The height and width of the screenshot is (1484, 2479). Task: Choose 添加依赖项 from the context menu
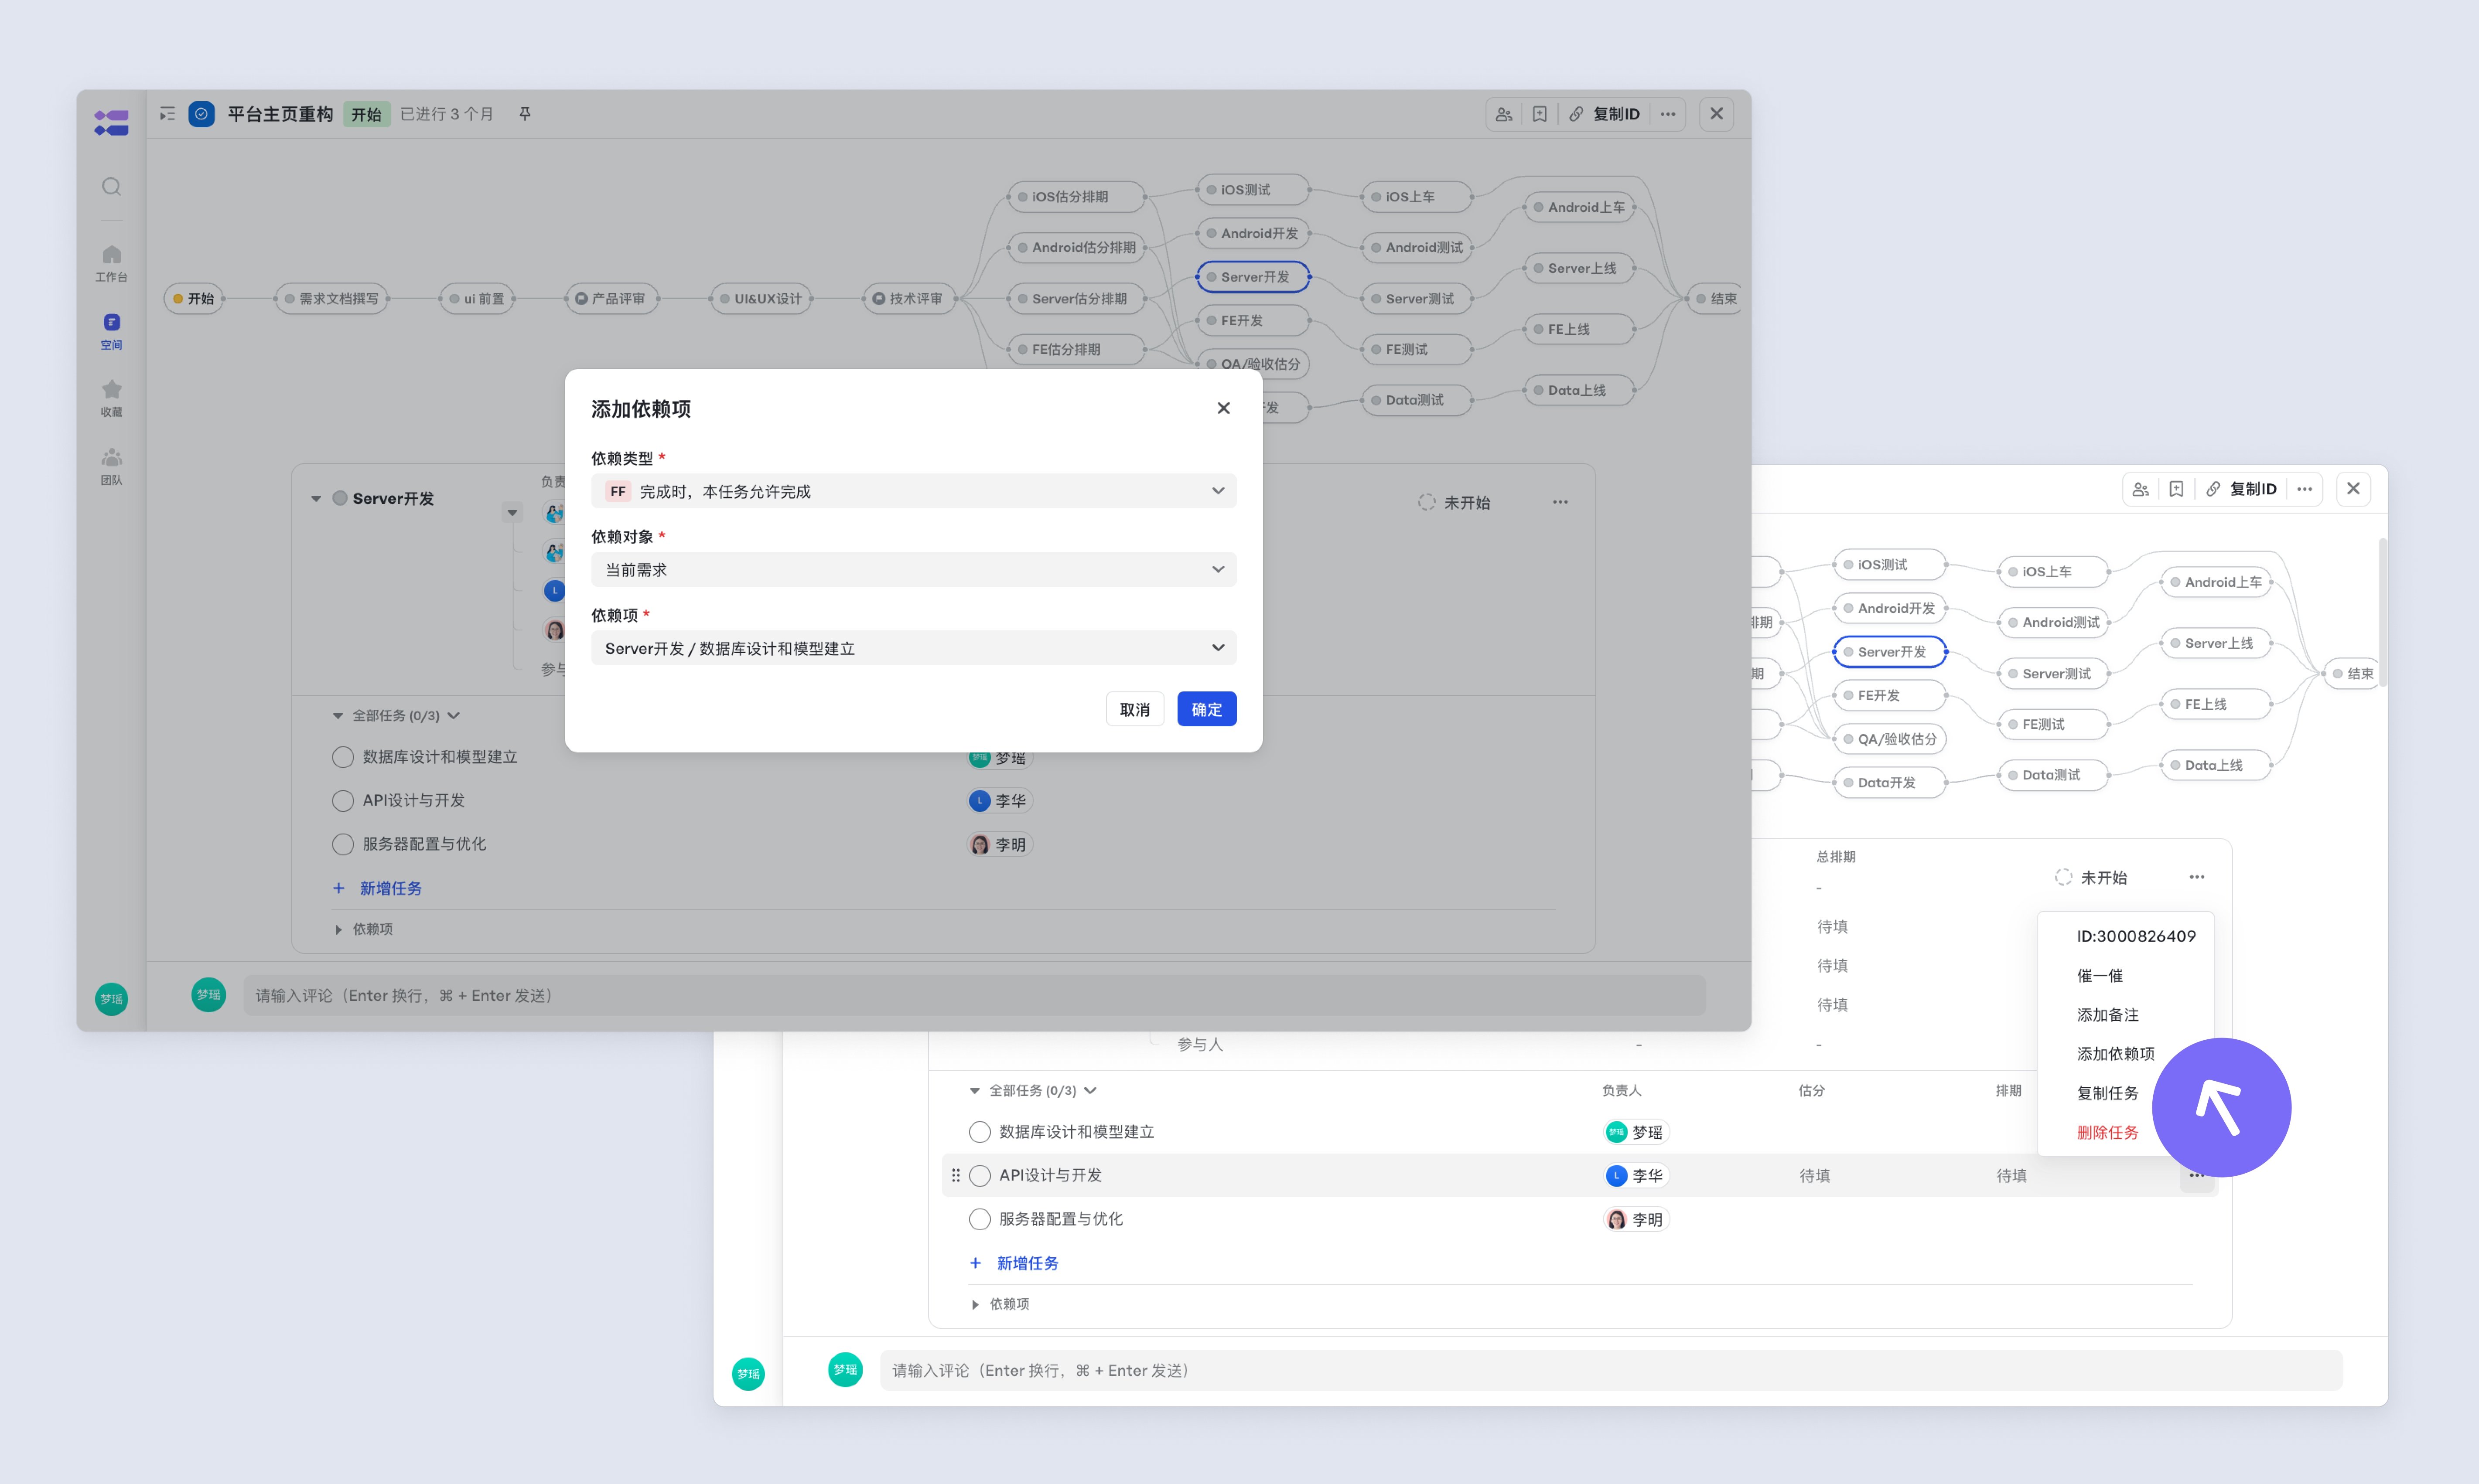(2116, 1054)
